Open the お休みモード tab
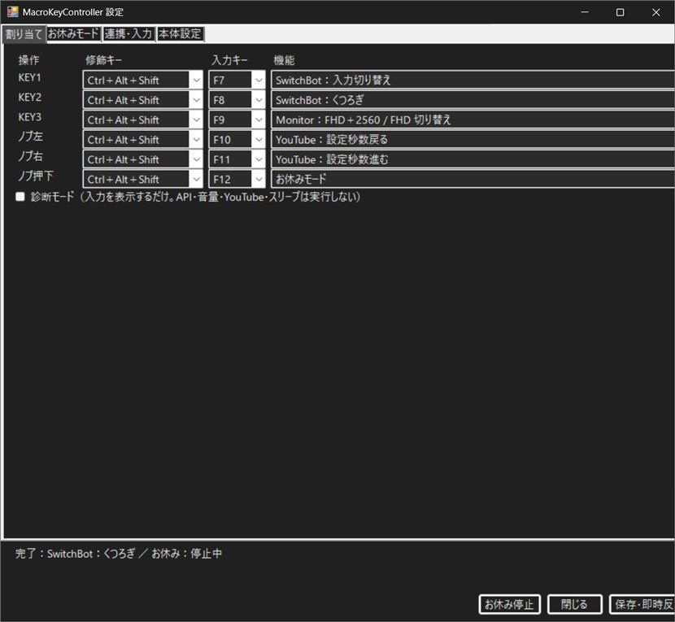 click(x=74, y=33)
